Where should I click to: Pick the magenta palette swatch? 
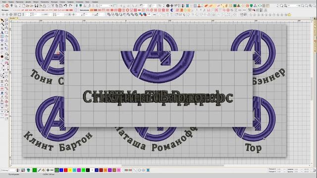click(79, 170)
